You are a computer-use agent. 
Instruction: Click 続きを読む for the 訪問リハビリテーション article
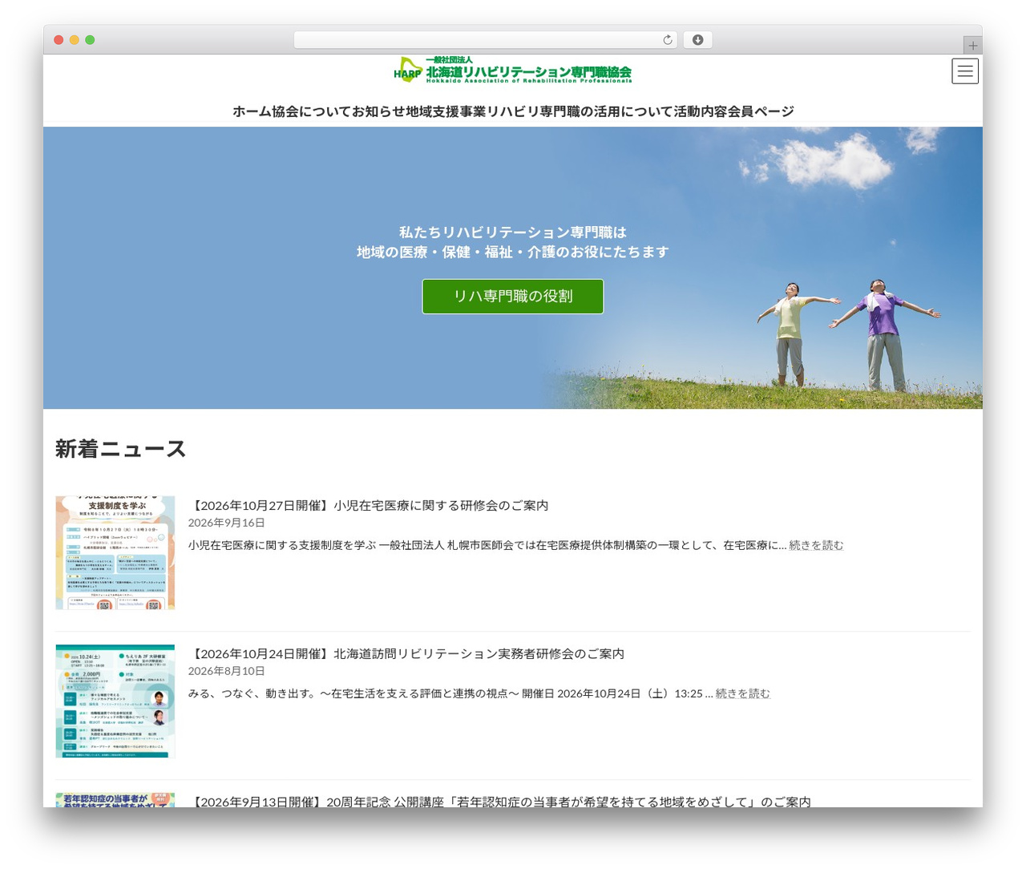point(743,693)
